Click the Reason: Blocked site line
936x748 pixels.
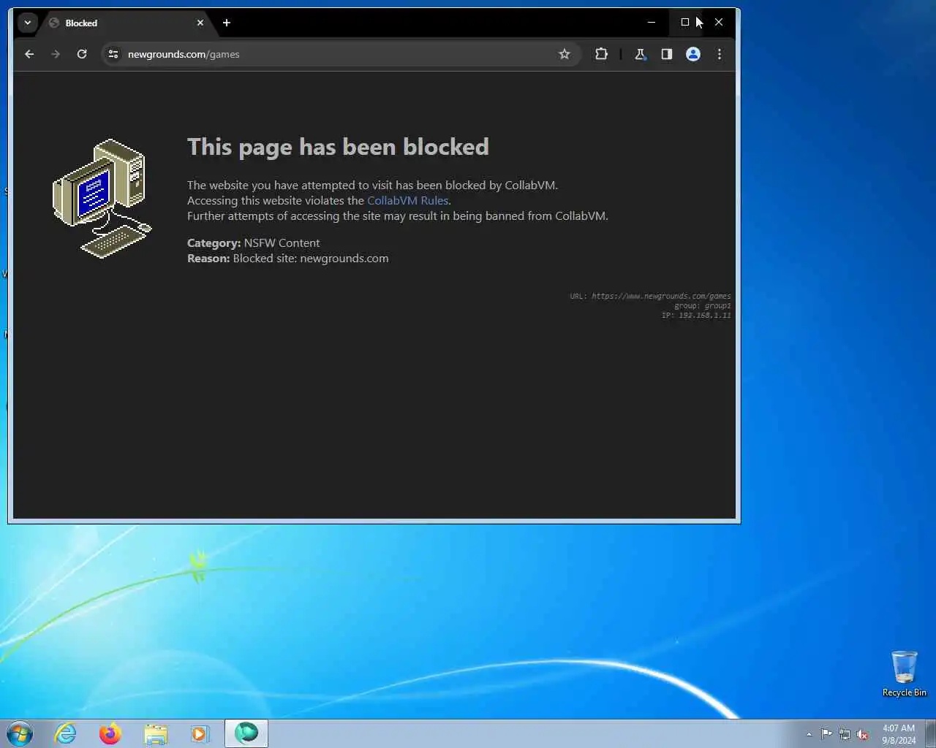[287, 258]
